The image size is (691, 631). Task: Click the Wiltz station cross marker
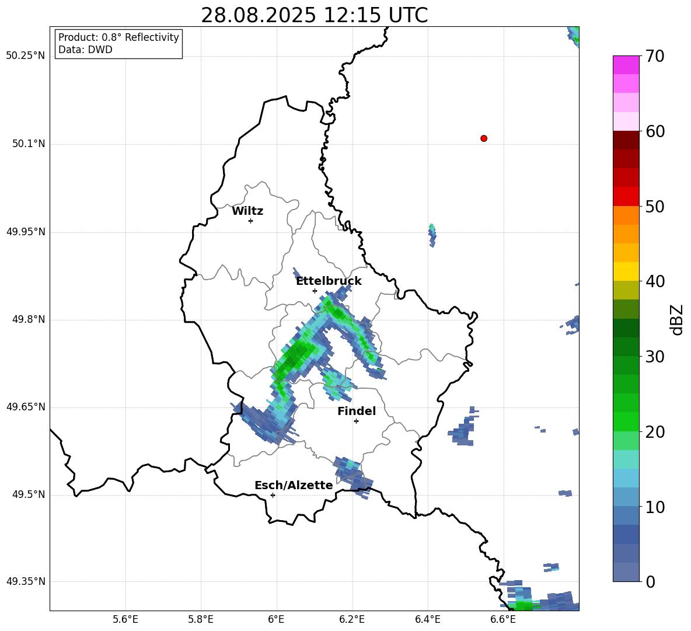(x=251, y=221)
